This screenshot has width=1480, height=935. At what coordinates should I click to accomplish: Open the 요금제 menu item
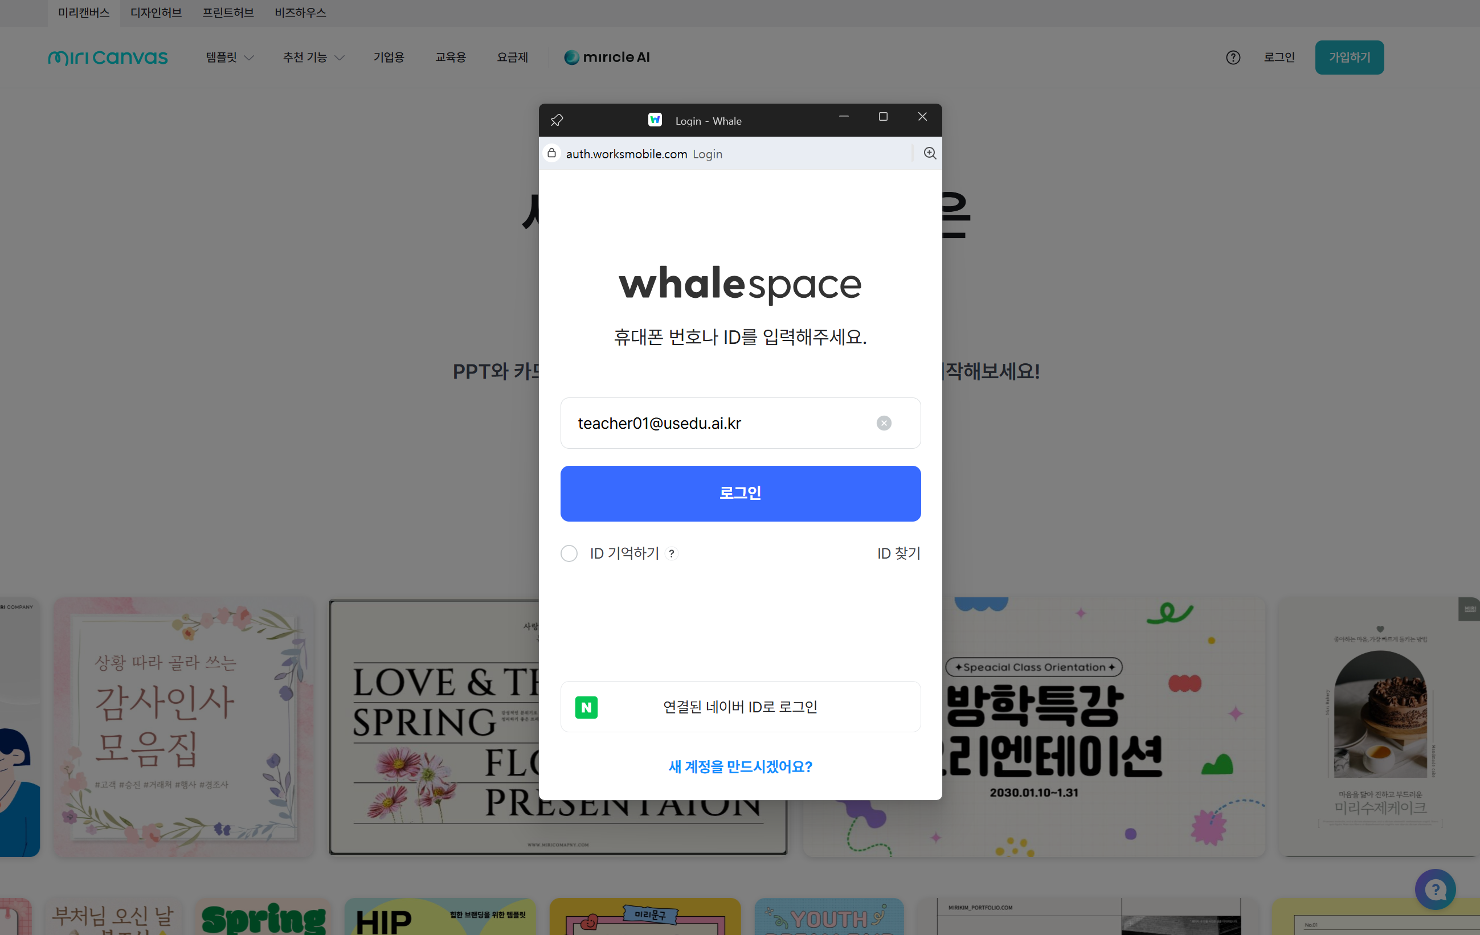(x=512, y=58)
